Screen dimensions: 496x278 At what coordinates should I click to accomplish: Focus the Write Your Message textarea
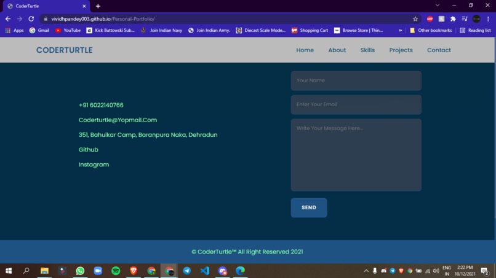pyautogui.click(x=356, y=155)
